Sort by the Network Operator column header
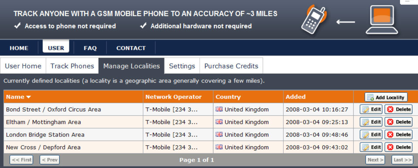418x168 pixels. (173, 97)
